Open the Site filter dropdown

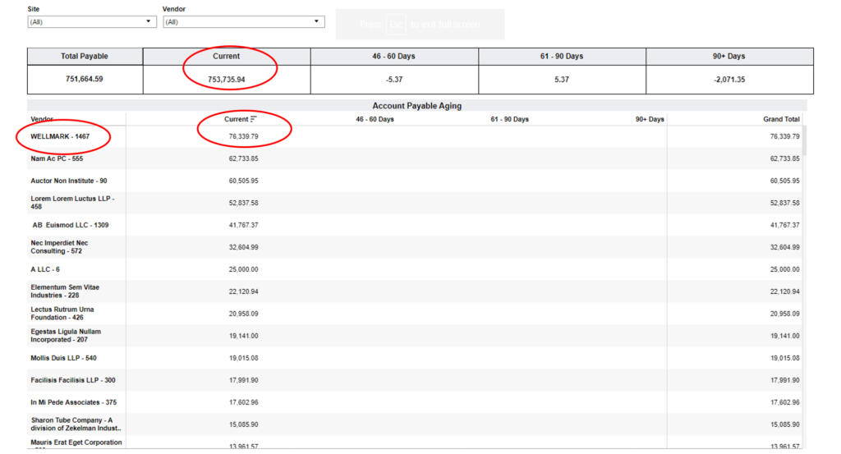(92, 22)
